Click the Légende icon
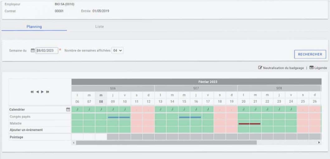 point(312,68)
